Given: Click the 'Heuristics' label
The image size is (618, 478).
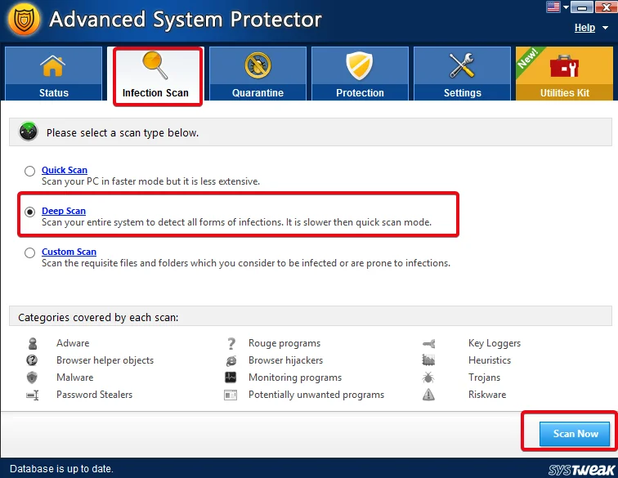Looking at the screenshot, I should (x=490, y=360).
